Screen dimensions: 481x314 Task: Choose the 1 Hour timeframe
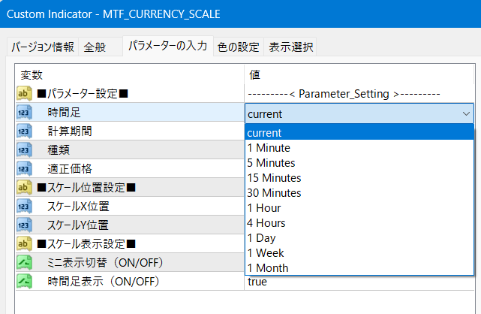coord(359,208)
